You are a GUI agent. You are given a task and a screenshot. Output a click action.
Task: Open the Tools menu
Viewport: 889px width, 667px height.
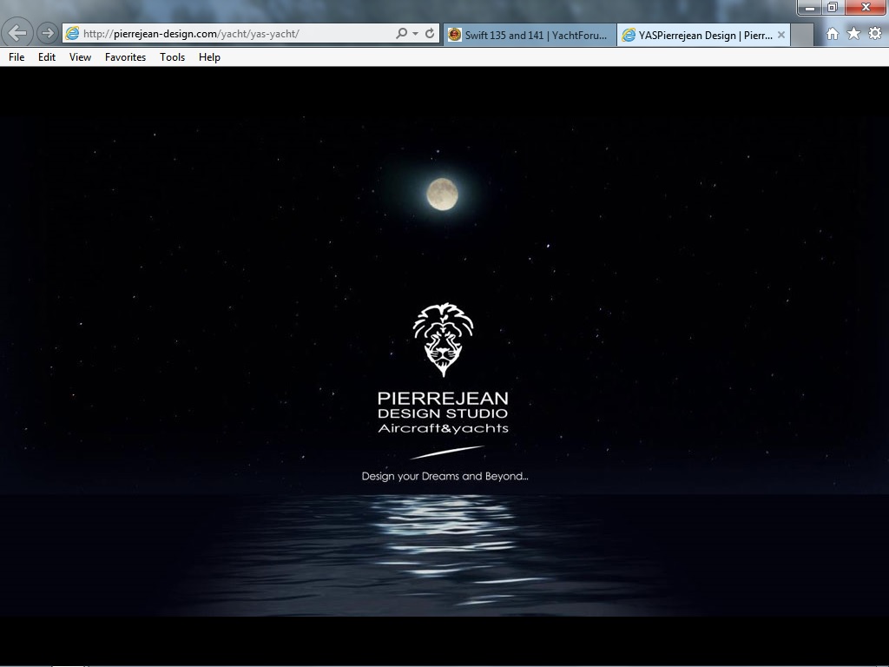click(173, 57)
